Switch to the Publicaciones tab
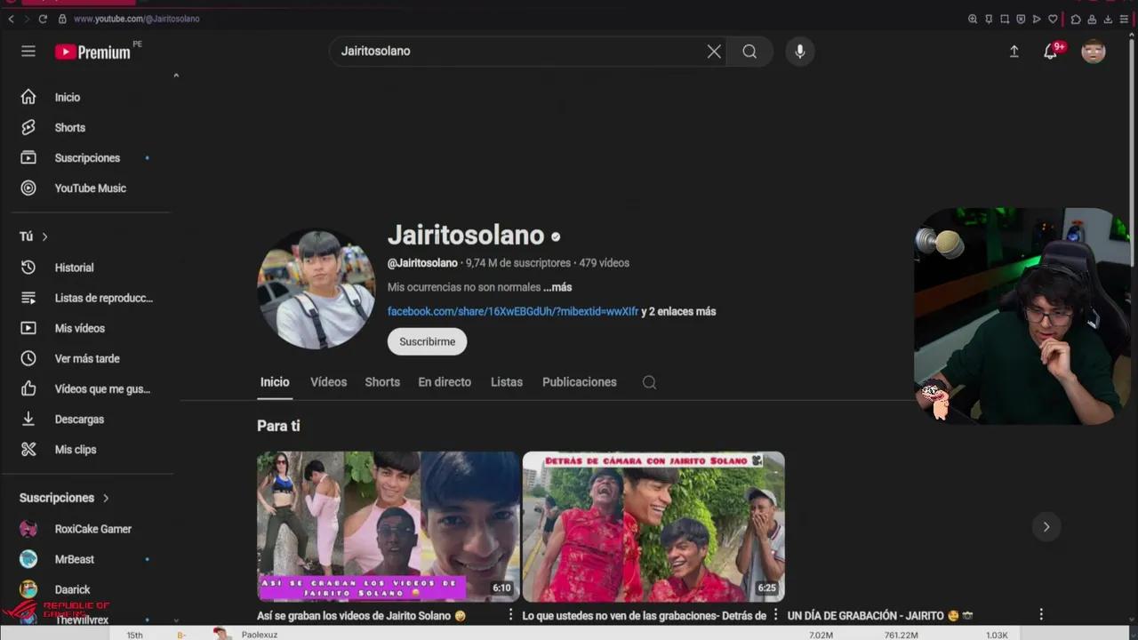 pos(580,382)
